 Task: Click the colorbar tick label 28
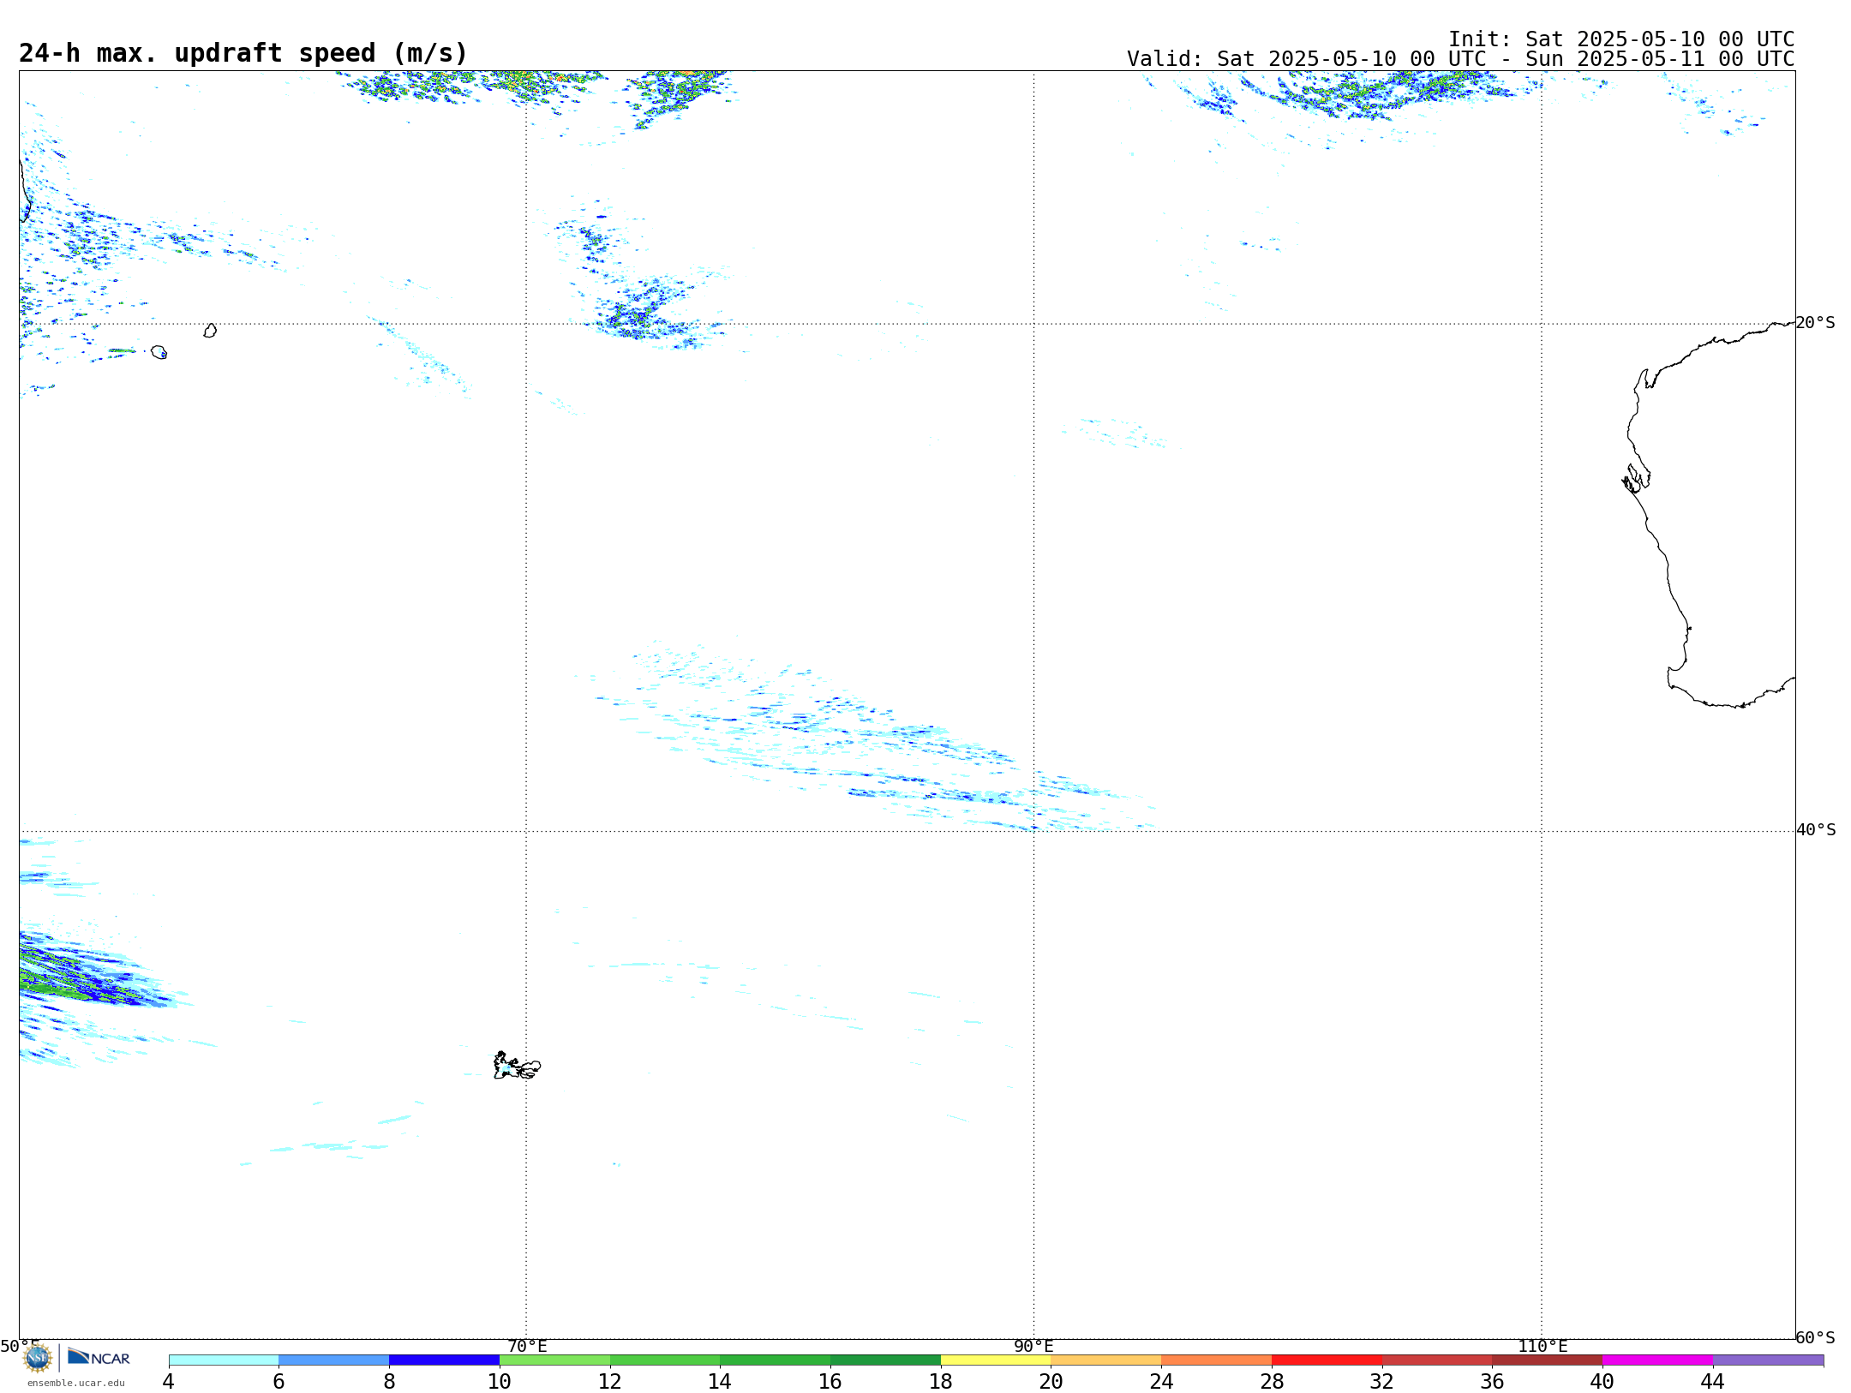pos(1272,1381)
